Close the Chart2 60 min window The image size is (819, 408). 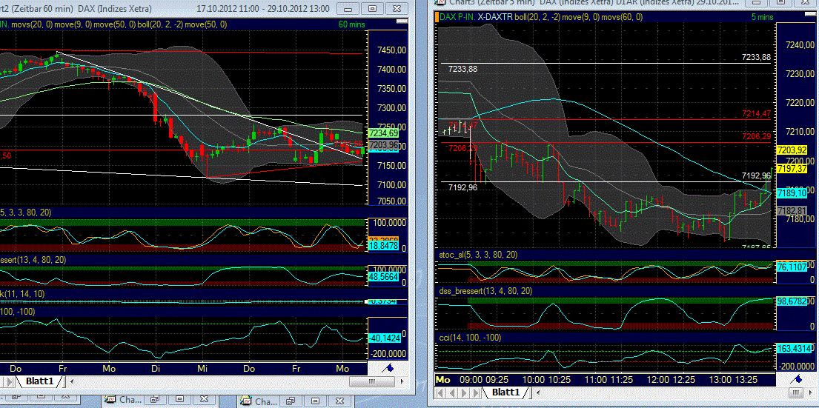click(x=397, y=9)
